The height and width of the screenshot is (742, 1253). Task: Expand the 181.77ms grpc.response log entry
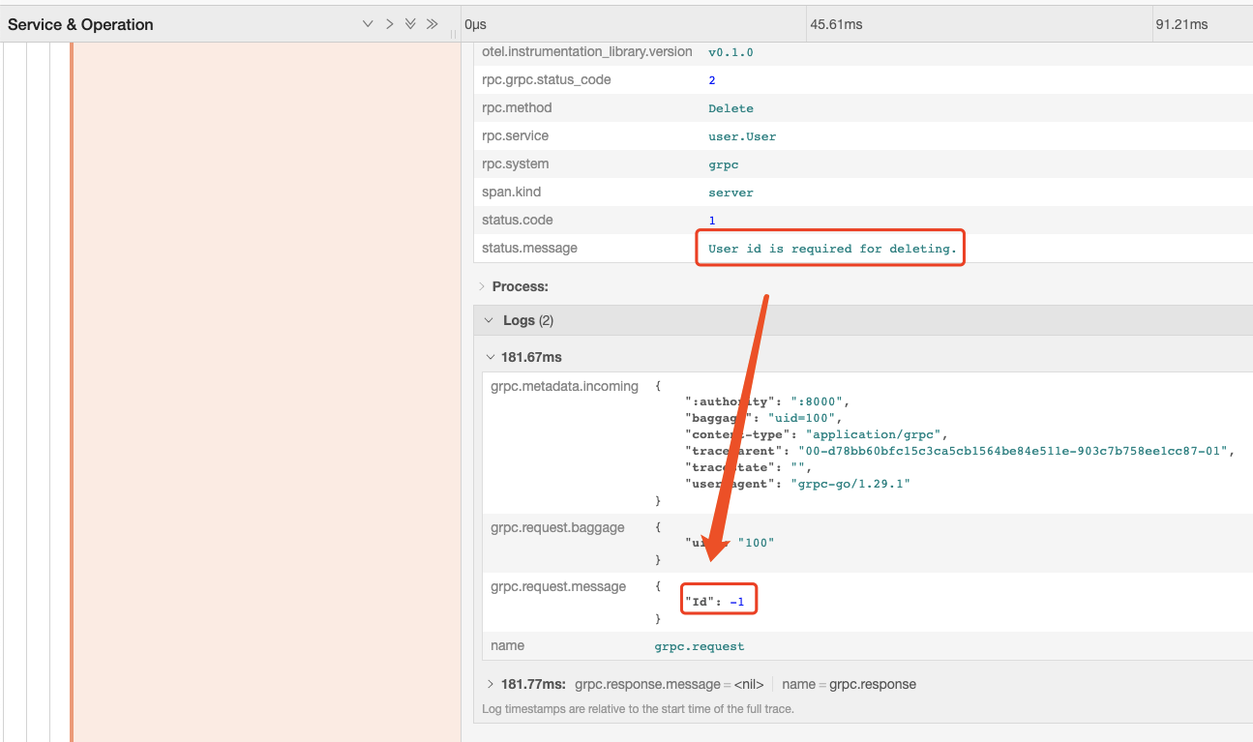click(491, 684)
